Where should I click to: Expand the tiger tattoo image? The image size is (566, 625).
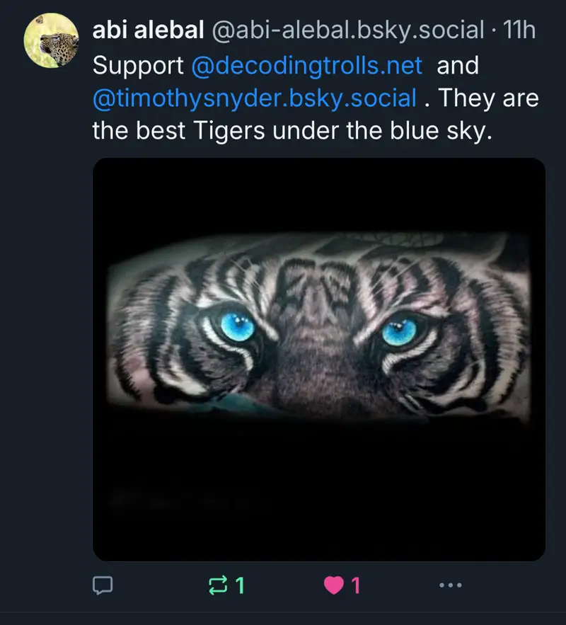coord(319,359)
